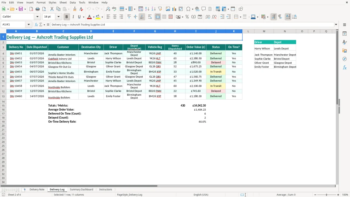Toggle Underline formatting
Viewport: 350px width, 197px height.
(x=79, y=17)
